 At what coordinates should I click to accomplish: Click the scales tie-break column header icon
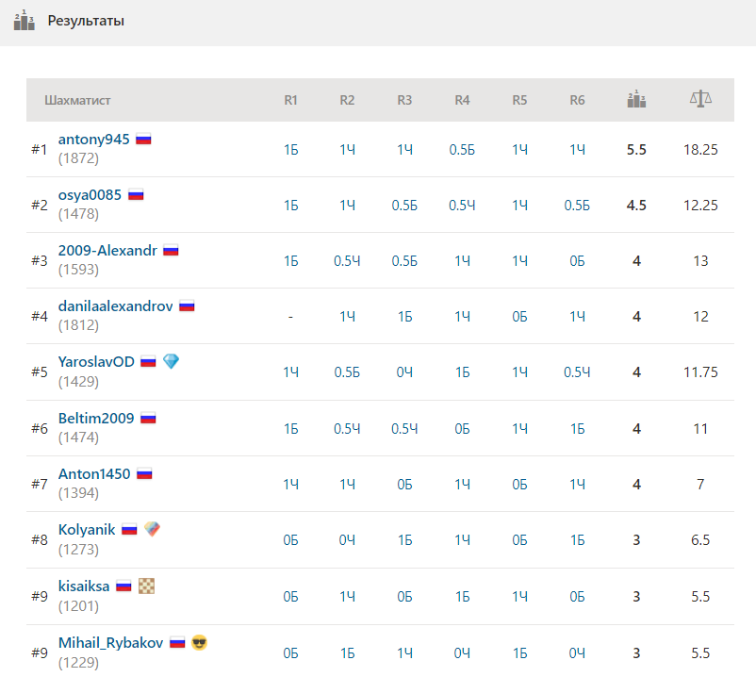(x=700, y=98)
